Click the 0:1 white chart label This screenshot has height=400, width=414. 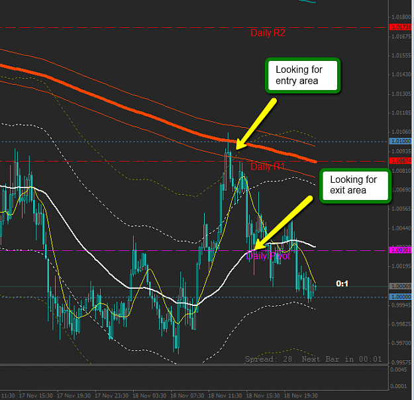pos(342,284)
